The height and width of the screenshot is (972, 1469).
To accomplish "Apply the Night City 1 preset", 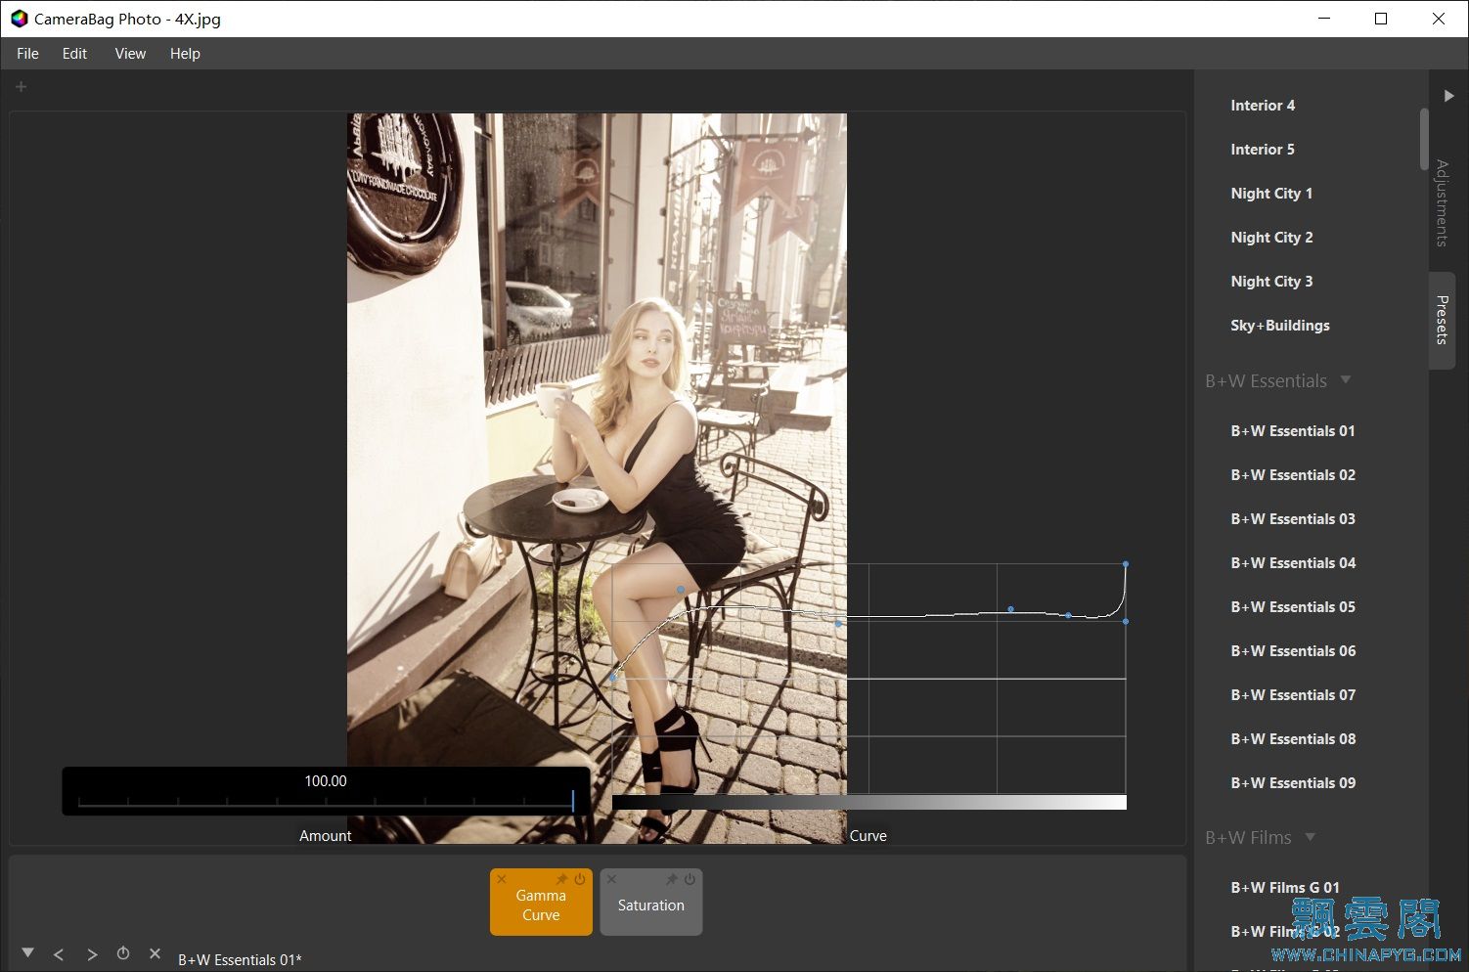I will pyautogui.click(x=1271, y=194).
